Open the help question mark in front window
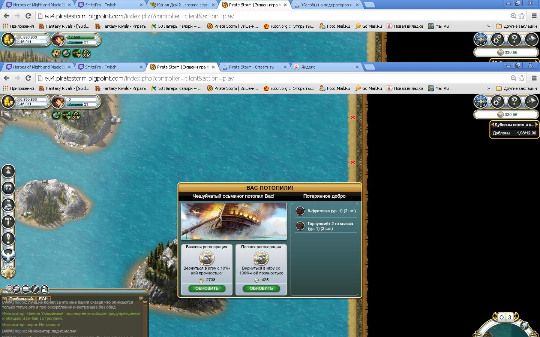 (x=514, y=101)
